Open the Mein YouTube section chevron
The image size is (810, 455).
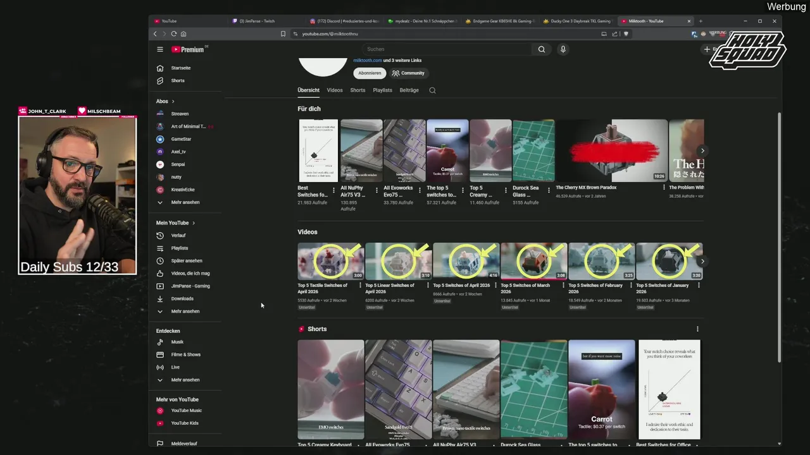[x=194, y=223]
